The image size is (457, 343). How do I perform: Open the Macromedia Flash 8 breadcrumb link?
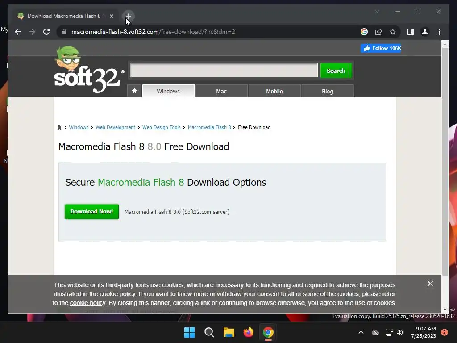click(x=209, y=127)
